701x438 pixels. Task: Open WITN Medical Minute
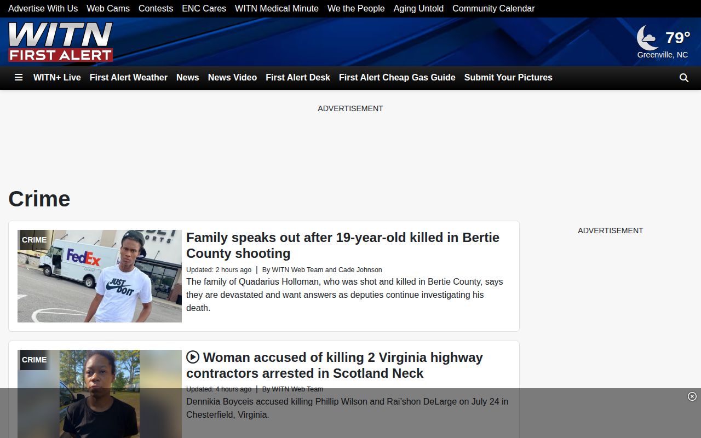point(277,8)
